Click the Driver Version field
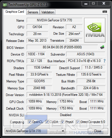 click(x=66, y=95)
